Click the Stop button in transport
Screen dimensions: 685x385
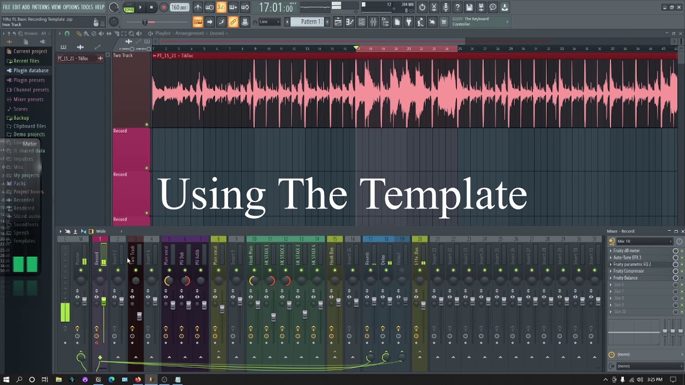pos(151,7)
